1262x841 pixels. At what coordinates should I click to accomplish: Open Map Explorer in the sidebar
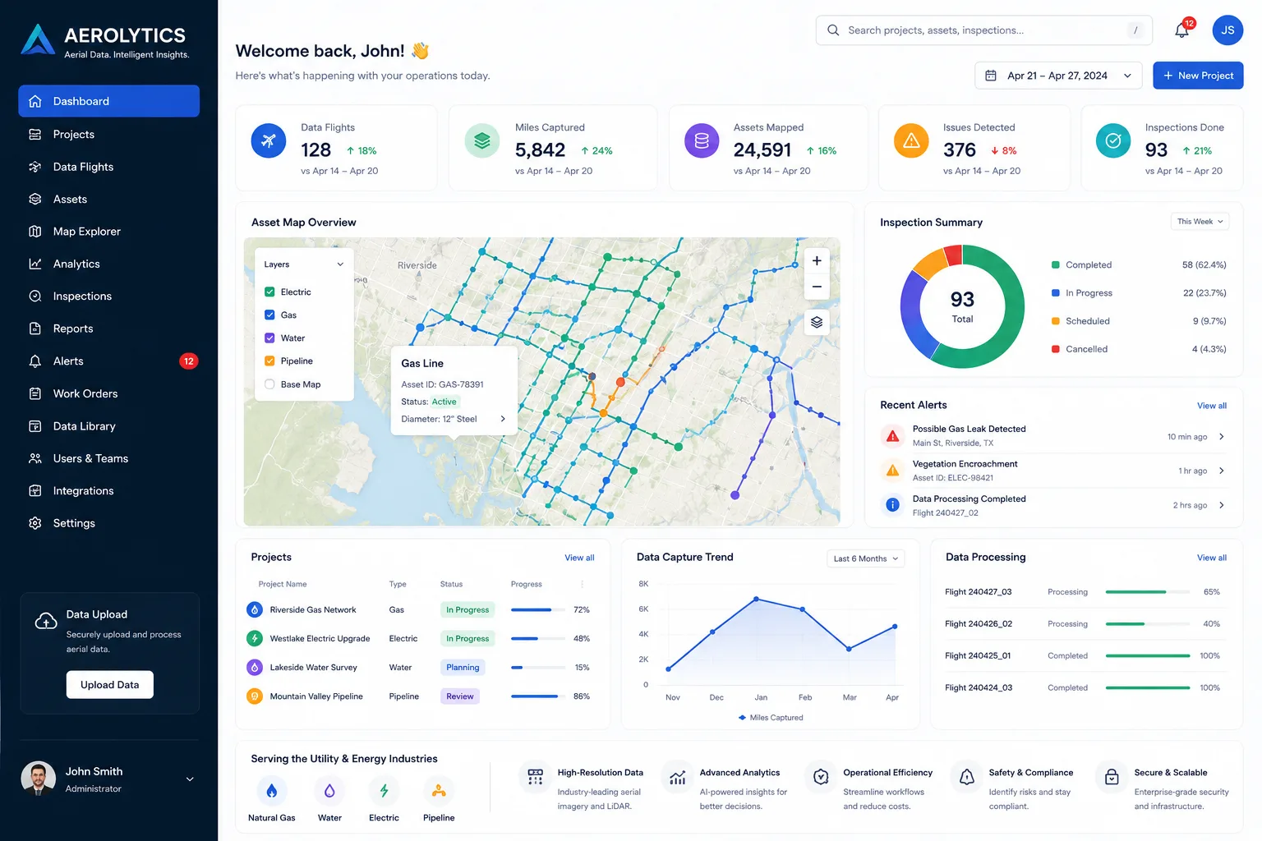coord(108,232)
